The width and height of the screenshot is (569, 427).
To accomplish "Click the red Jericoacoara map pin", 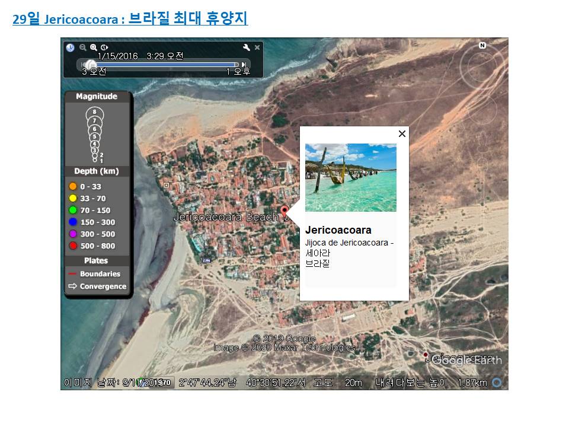I will [284, 211].
